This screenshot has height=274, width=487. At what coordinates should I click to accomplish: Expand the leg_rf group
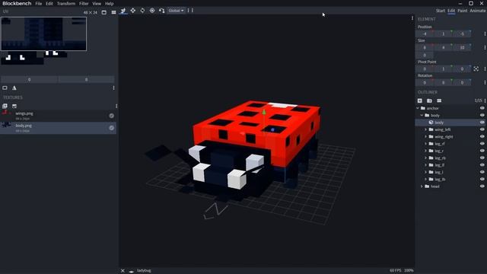coord(426,144)
